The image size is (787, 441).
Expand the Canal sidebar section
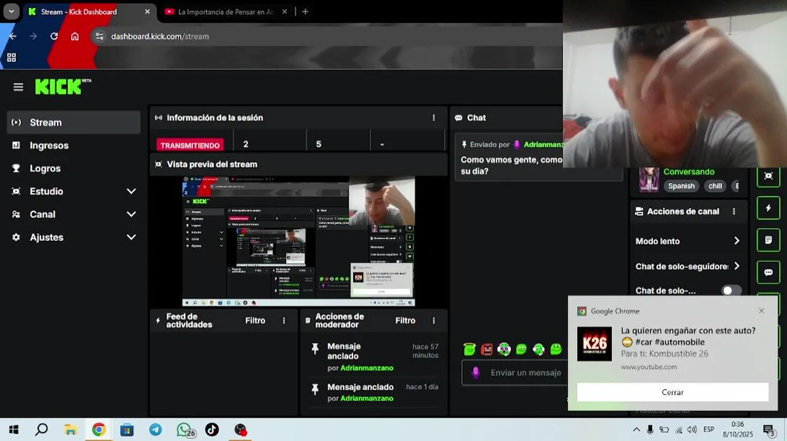pyautogui.click(x=74, y=214)
